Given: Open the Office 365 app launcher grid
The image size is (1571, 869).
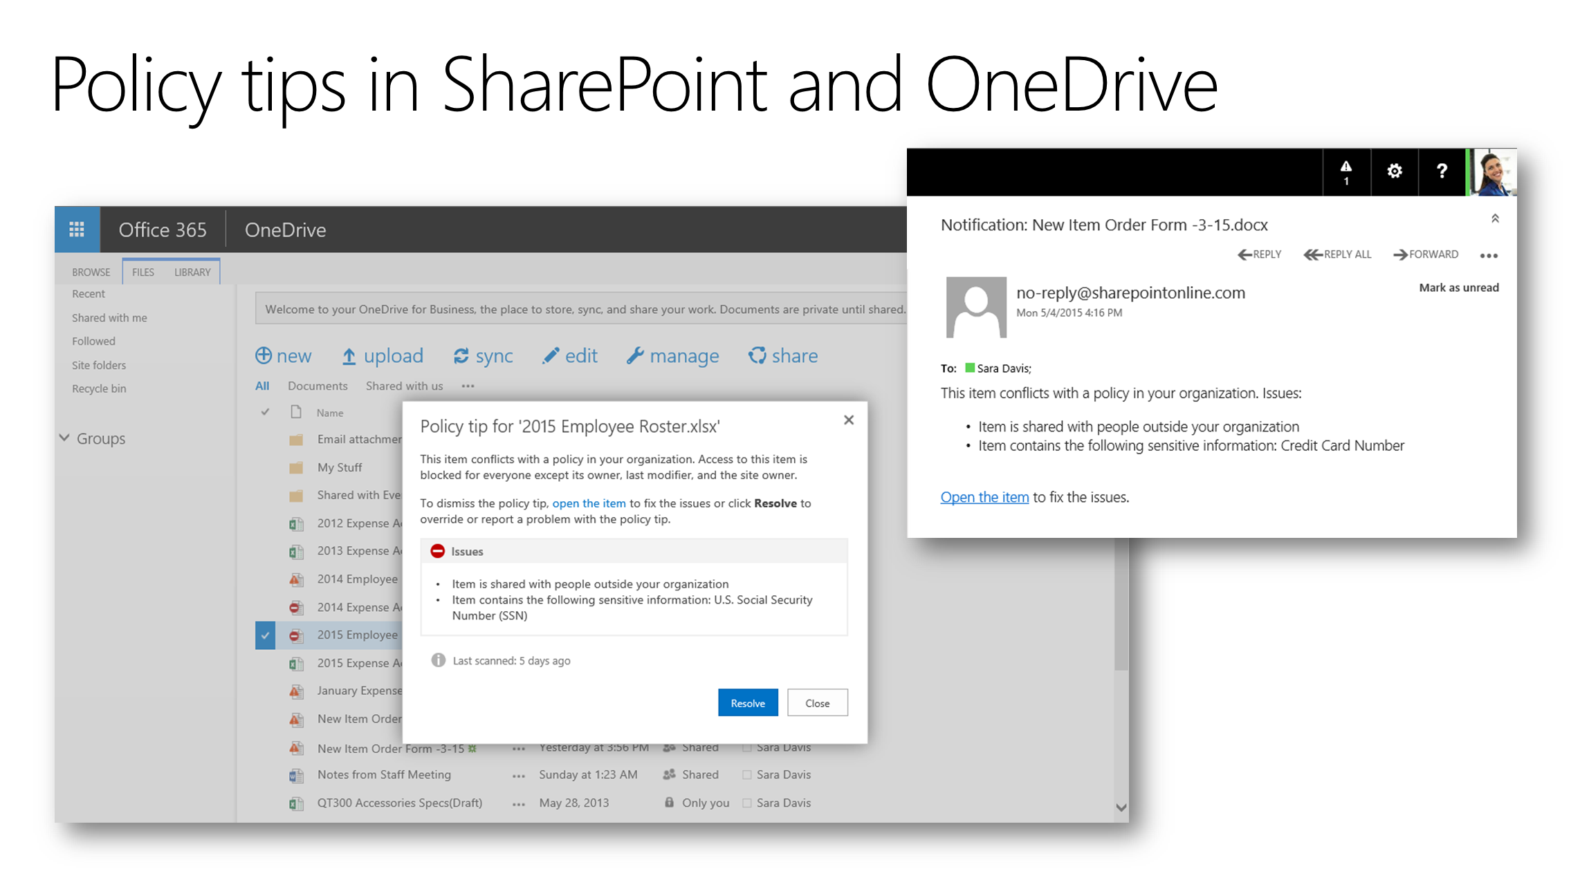Looking at the screenshot, I should 77,229.
